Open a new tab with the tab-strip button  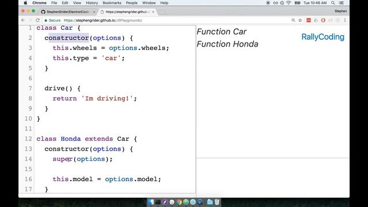[162, 12]
